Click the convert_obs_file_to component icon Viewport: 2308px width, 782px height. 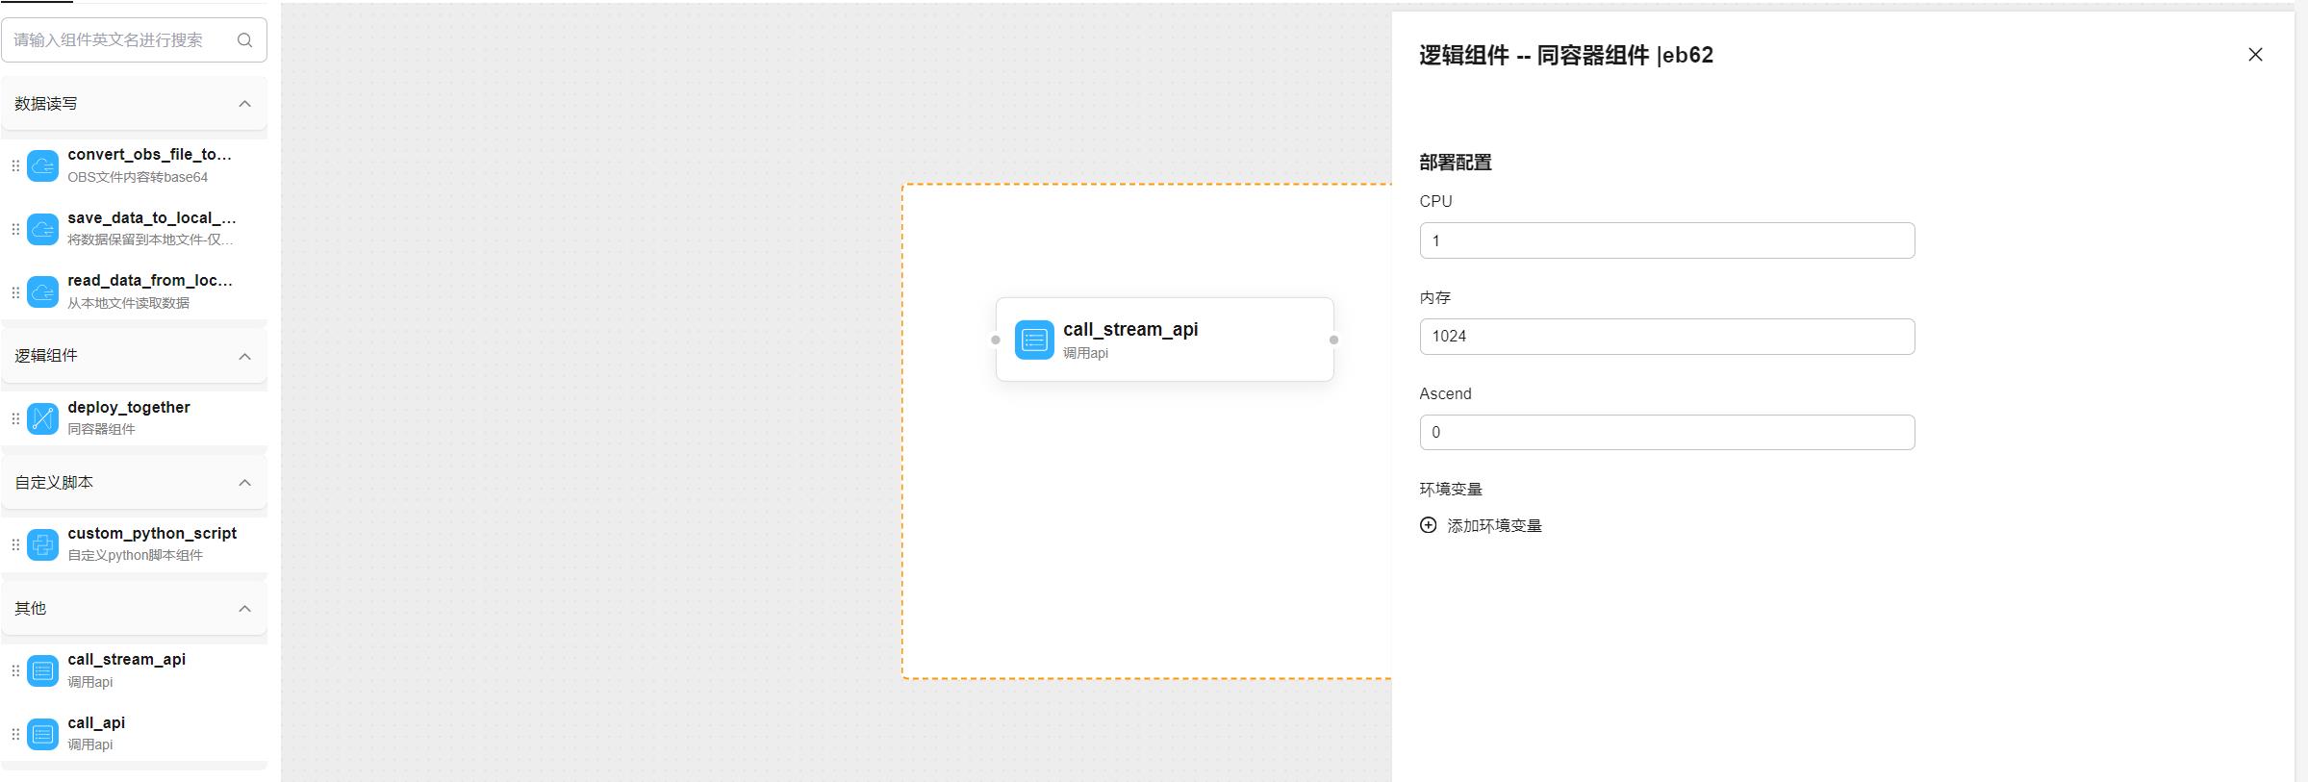pyautogui.click(x=42, y=165)
